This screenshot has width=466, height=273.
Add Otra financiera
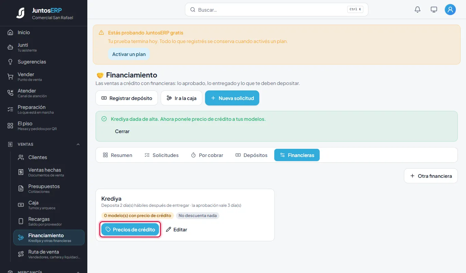click(x=431, y=176)
